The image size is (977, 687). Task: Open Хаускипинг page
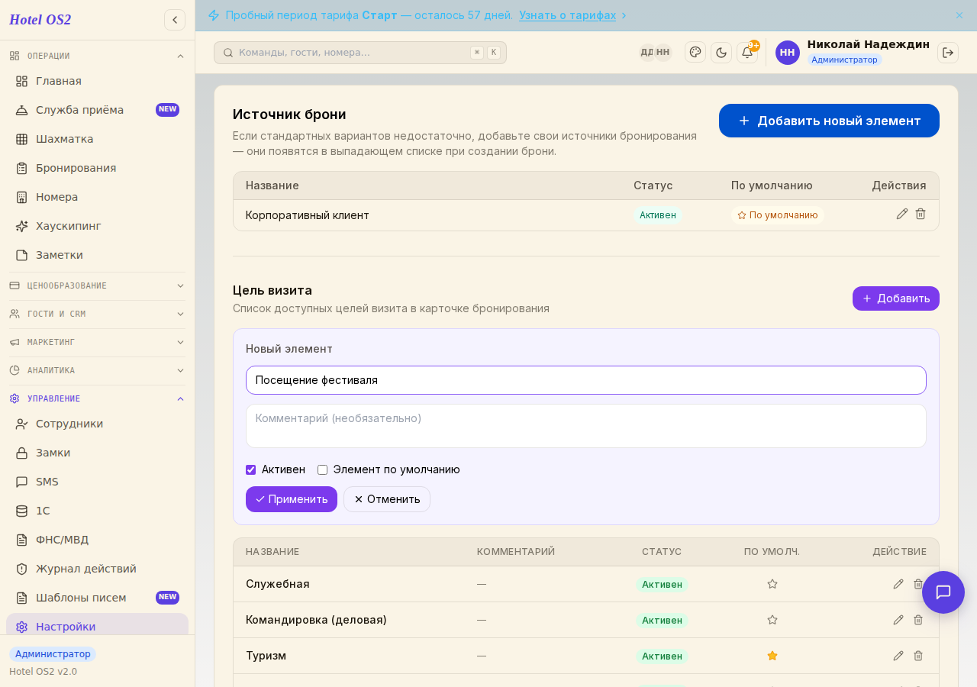click(97, 226)
